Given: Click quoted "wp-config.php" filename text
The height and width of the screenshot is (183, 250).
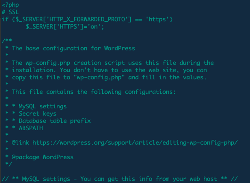Looking at the screenshot, I should coord(99,78).
